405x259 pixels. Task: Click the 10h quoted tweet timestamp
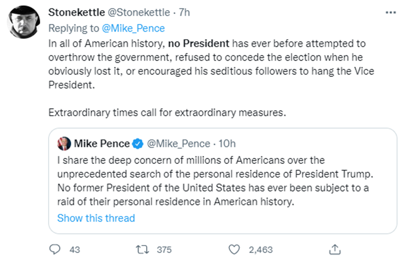227,143
